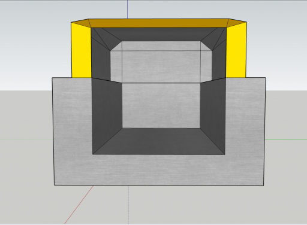The image size is (307, 225).
Task: Select the dark right inner wall of lower recess
Action: 213,115
